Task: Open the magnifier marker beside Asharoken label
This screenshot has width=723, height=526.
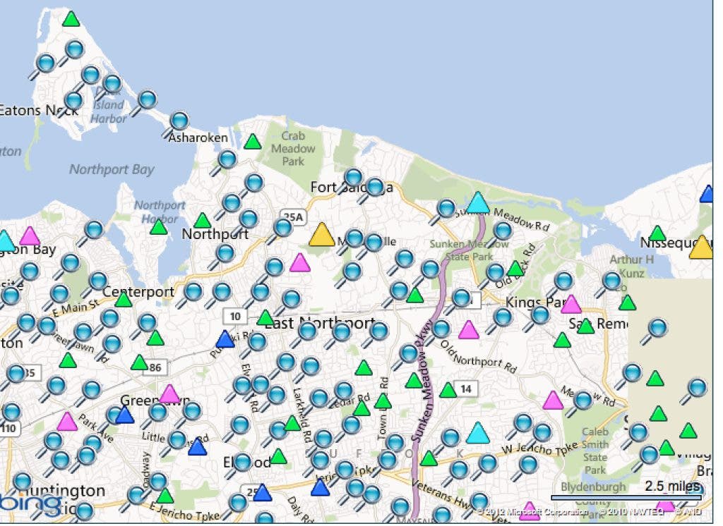Action: [x=179, y=121]
